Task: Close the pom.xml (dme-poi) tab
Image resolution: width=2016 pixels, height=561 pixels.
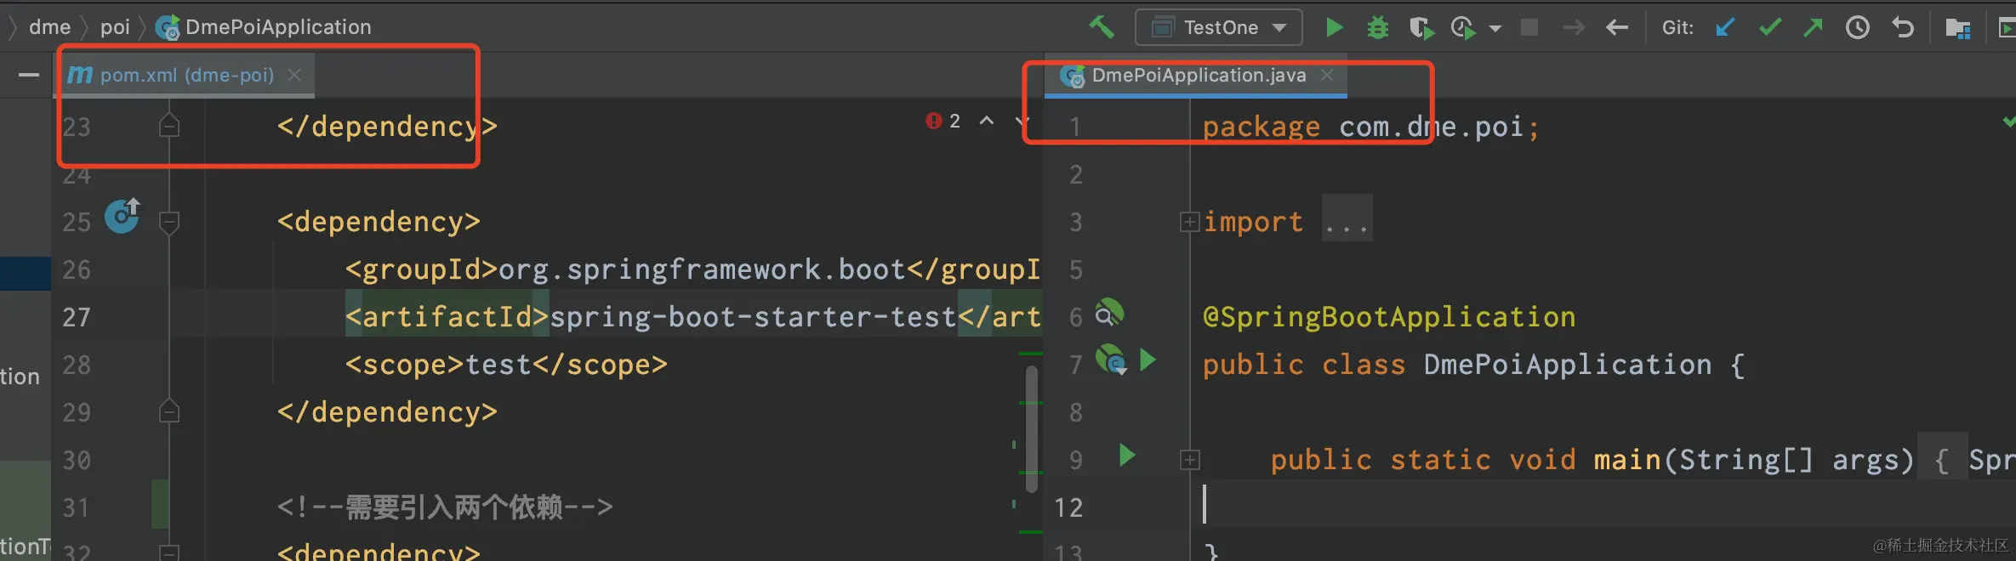Action: [294, 76]
